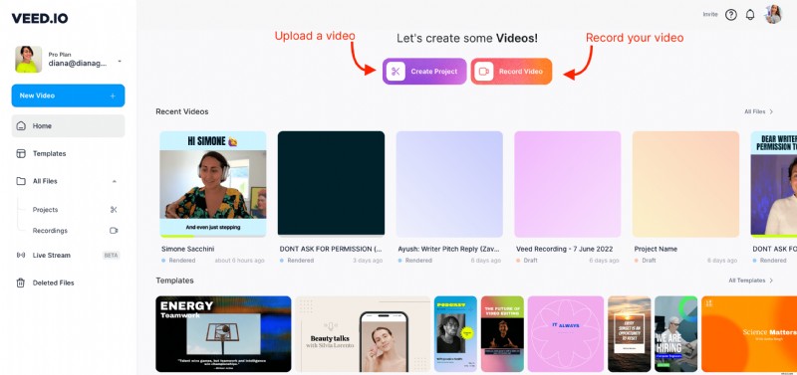
Task: Click the Create Project button
Action: pyautogui.click(x=424, y=71)
